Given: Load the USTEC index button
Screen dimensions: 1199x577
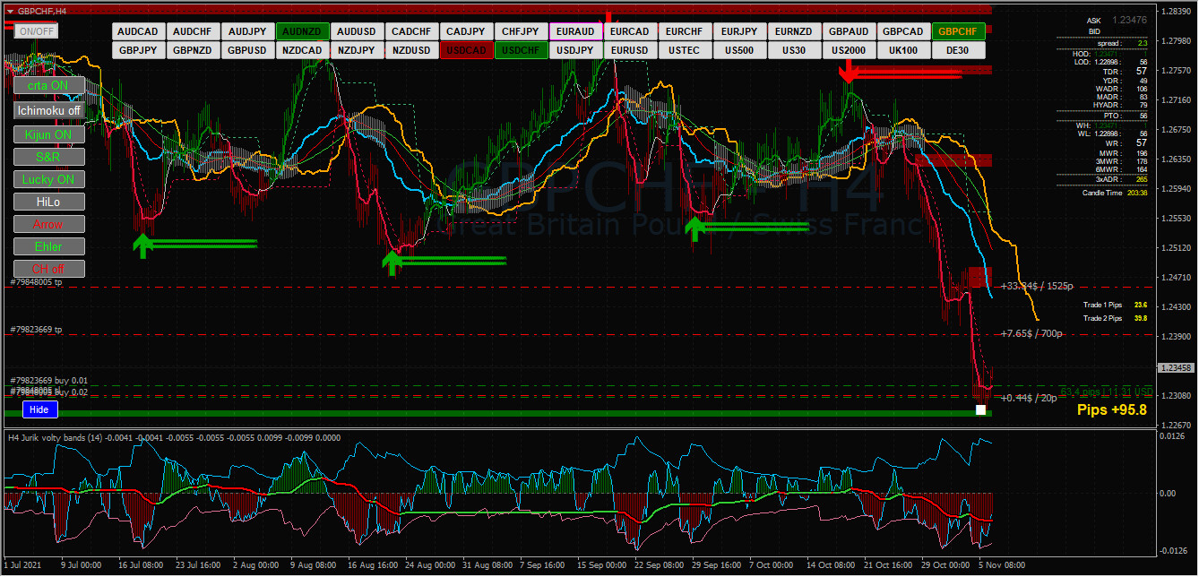Looking at the screenshot, I should (x=685, y=50).
